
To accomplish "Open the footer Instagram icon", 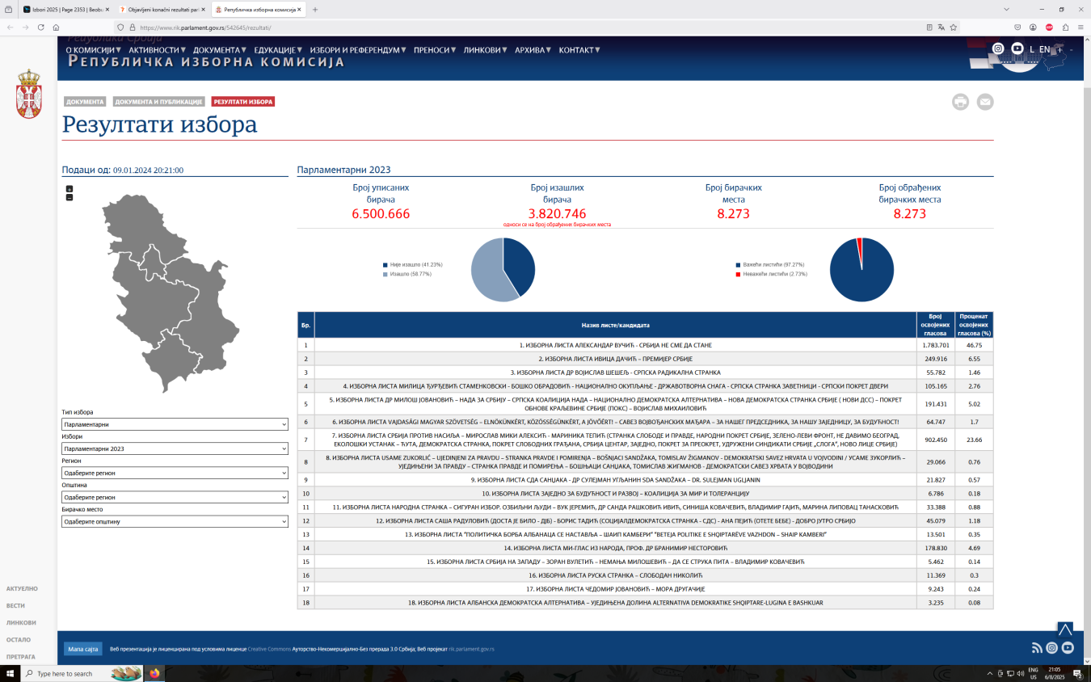I will click(1051, 648).
